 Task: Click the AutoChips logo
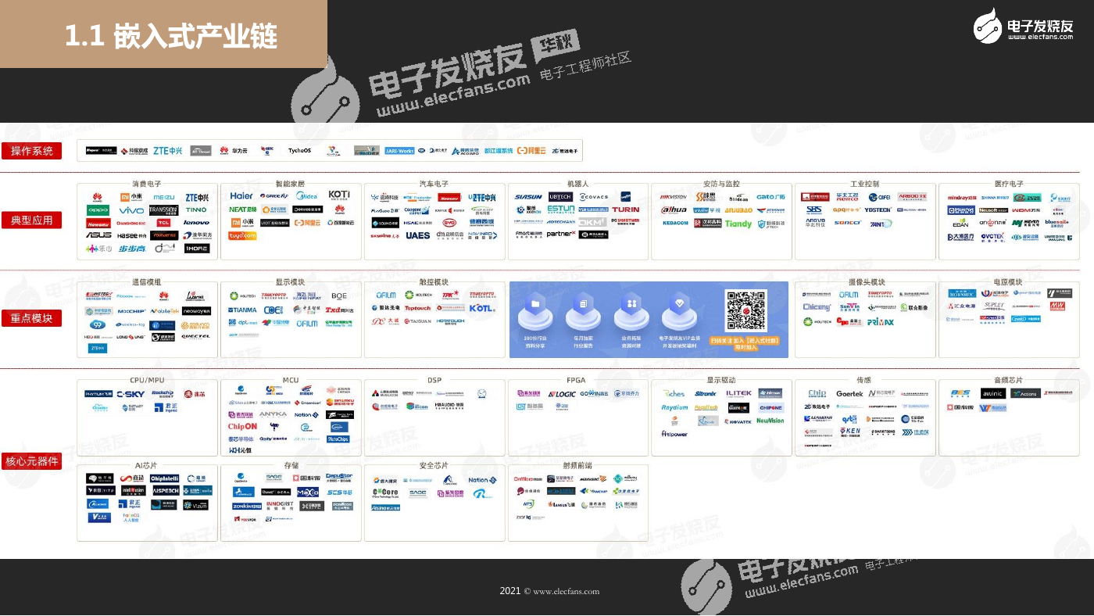[x=338, y=439]
